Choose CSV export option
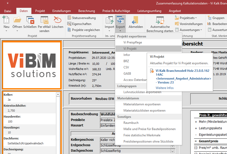Image resolution: width=227 pixels, height=154 pixels. [131, 67]
